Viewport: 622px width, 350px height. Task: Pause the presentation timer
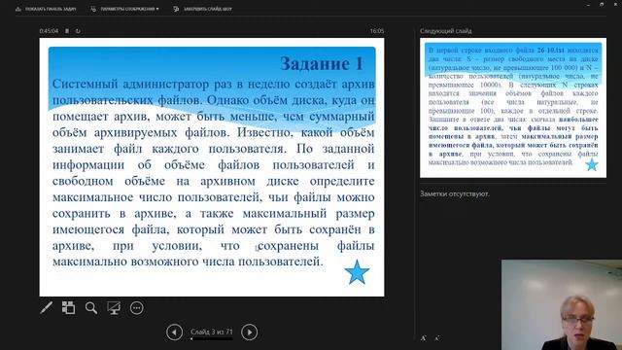pos(67,30)
